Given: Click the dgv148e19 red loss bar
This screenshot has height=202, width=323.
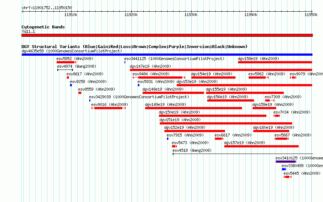Looking at the screenshot, I should 173,93.
